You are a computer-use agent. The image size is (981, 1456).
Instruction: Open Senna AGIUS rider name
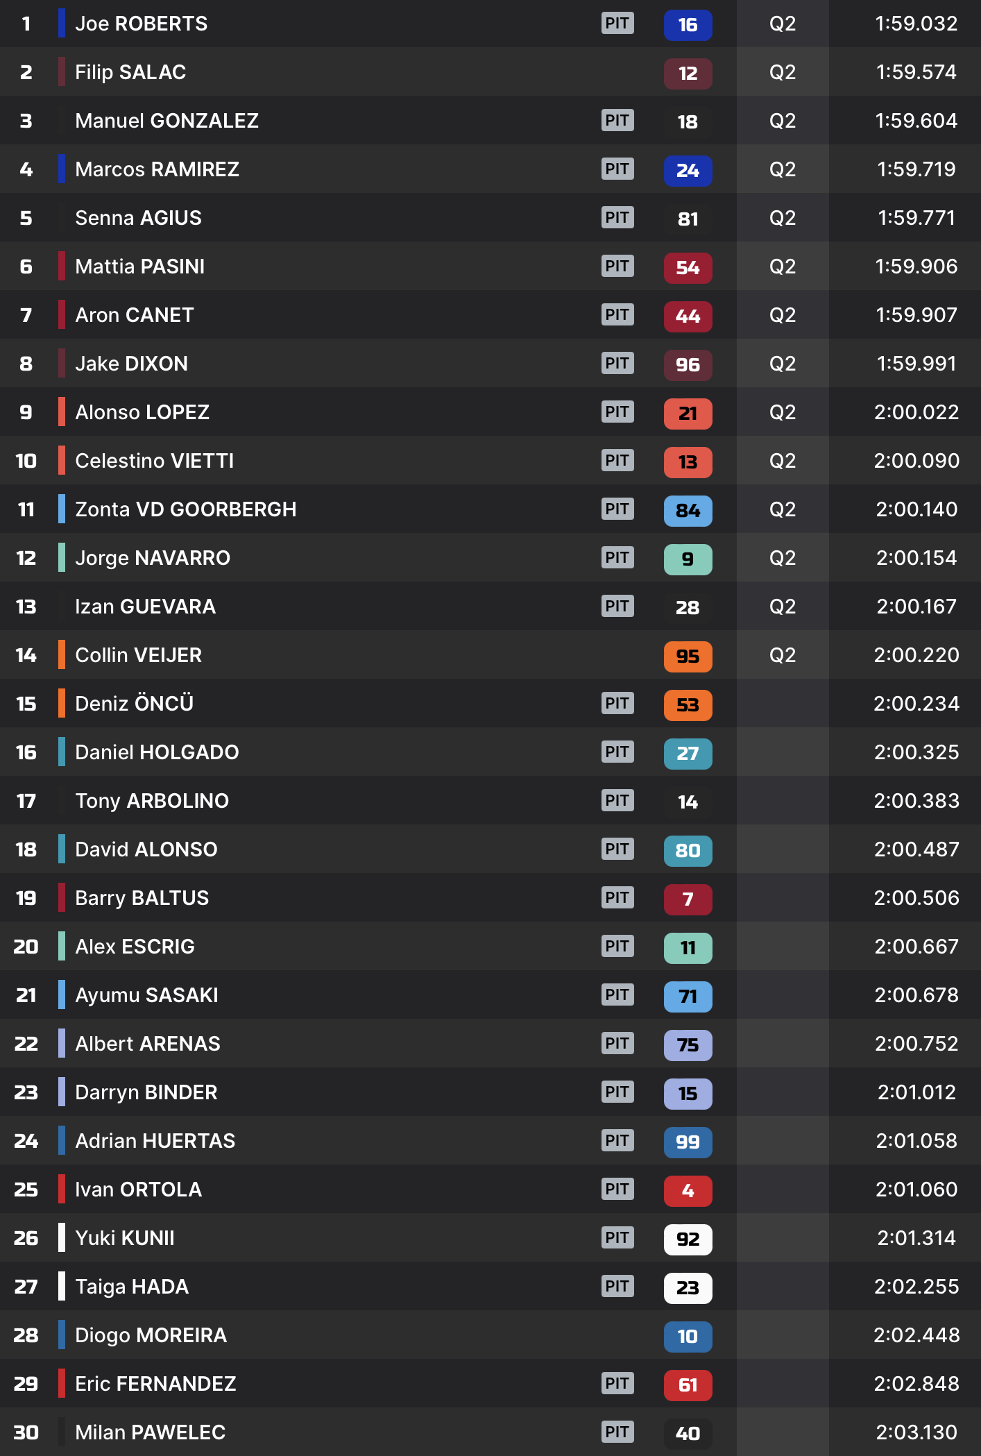(x=138, y=218)
